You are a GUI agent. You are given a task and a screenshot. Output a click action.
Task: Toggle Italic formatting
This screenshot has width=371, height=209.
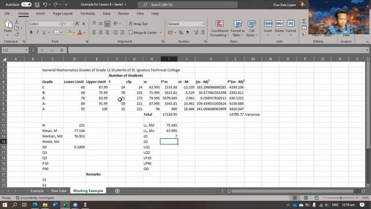[x=37, y=33]
